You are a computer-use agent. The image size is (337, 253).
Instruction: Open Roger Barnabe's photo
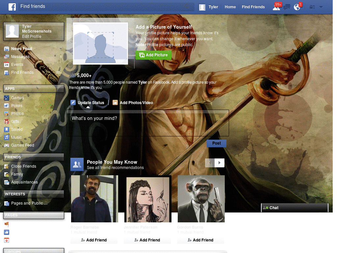coord(94,199)
